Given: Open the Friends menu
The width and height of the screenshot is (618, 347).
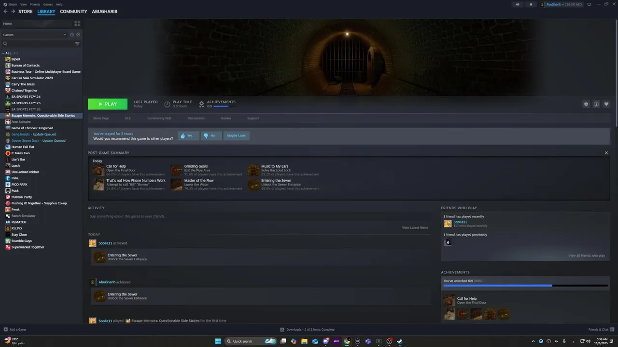Looking at the screenshot, I should point(35,4).
